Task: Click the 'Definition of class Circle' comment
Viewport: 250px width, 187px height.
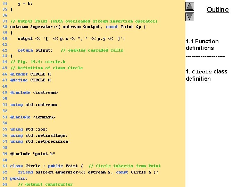Action: [x=47, y=68]
